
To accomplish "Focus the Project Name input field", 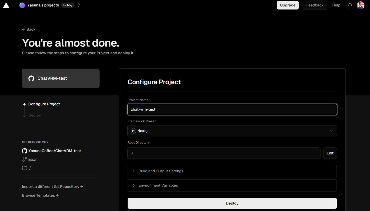I will pos(232,109).
